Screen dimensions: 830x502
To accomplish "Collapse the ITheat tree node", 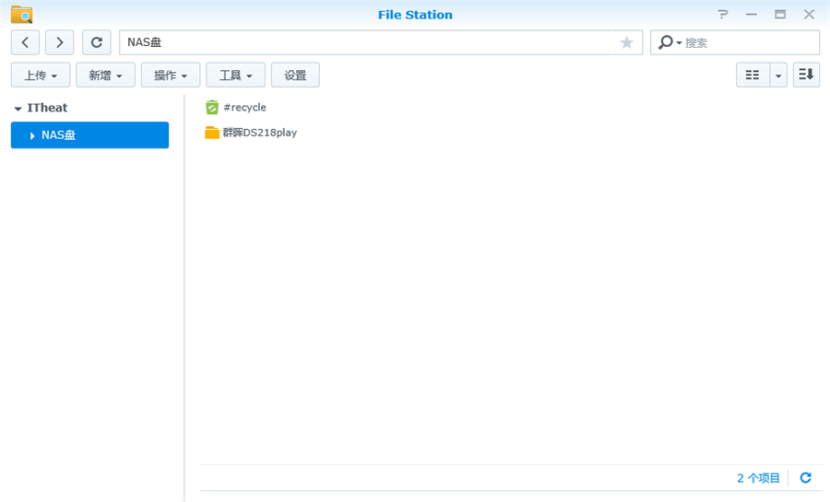I will 18,109.
